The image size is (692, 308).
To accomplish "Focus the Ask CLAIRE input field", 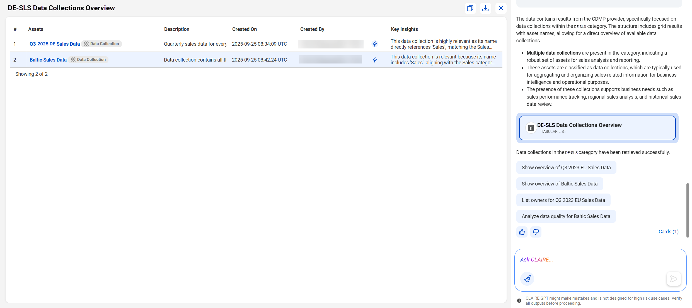I will tap(600, 260).
